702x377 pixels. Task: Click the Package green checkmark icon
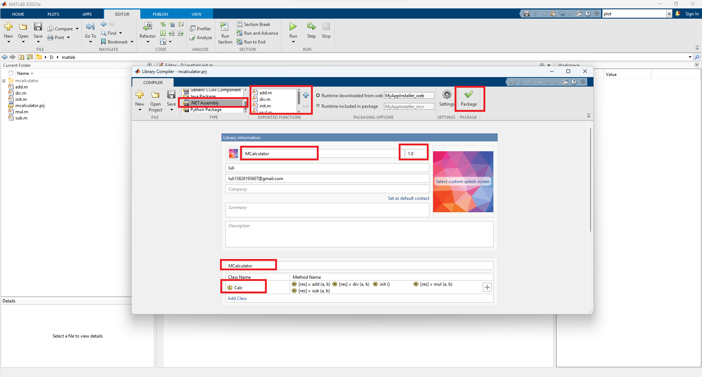tap(468, 95)
